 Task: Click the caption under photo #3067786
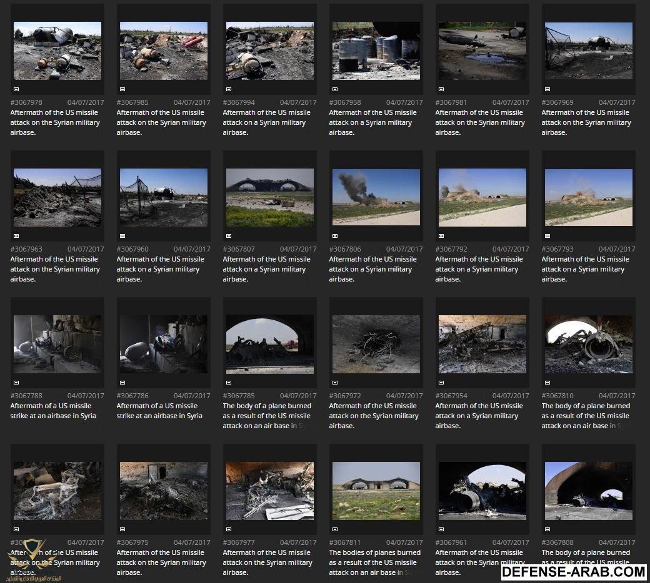(159, 411)
